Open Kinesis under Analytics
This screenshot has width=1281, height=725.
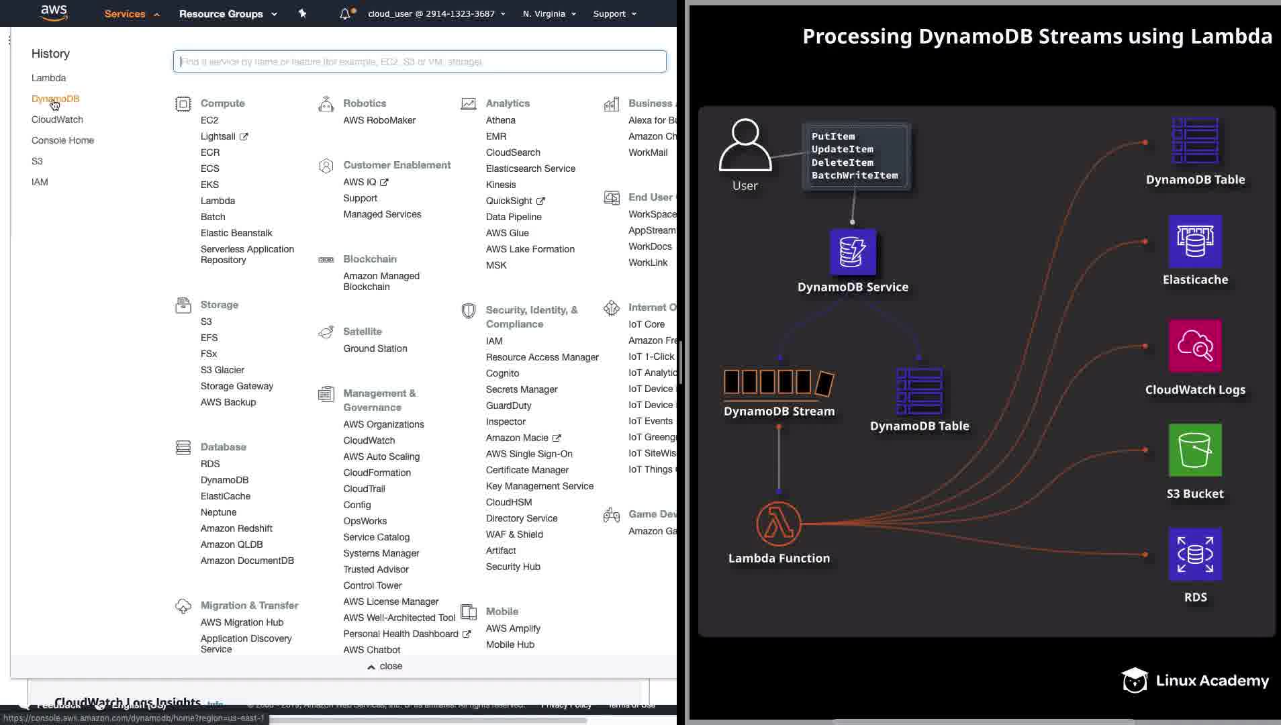(x=501, y=185)
